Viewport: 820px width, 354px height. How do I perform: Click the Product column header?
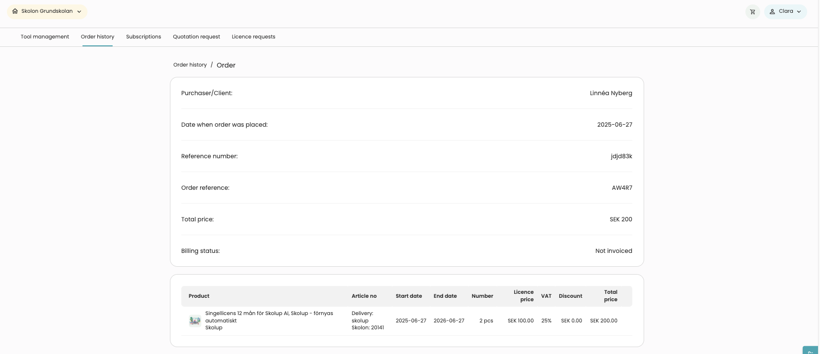pos(199,296)
